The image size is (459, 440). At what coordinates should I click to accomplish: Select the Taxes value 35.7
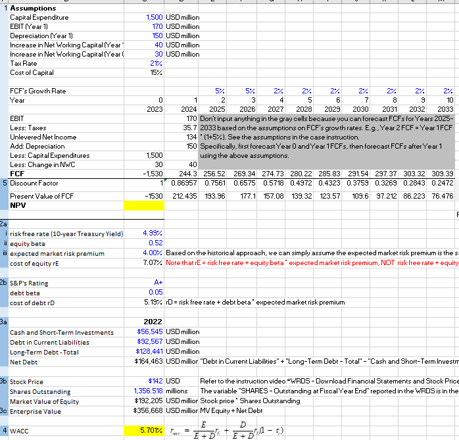coord(190,128)
